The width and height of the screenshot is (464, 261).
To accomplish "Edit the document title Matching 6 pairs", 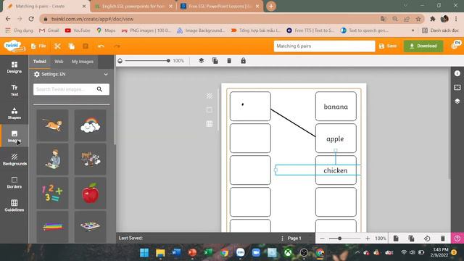I will pos(324,46).
